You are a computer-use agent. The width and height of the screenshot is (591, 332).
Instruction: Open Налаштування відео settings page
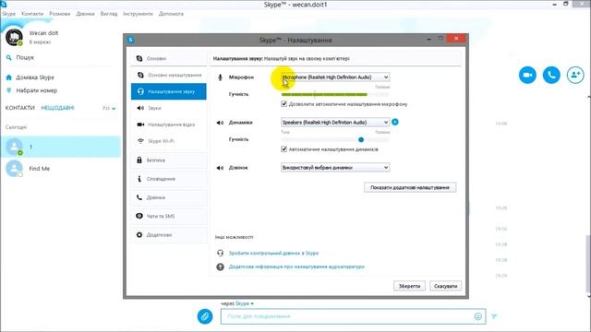click(x=169, y=125)
